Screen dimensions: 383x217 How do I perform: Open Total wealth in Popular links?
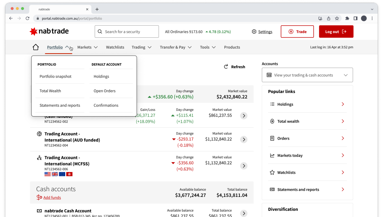pyautogui.click(x=307, y=121)
